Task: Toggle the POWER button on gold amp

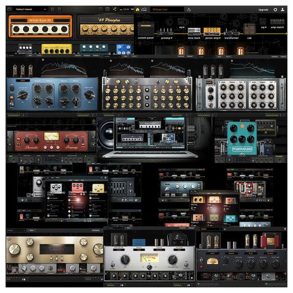Action: tap(9, 241)
